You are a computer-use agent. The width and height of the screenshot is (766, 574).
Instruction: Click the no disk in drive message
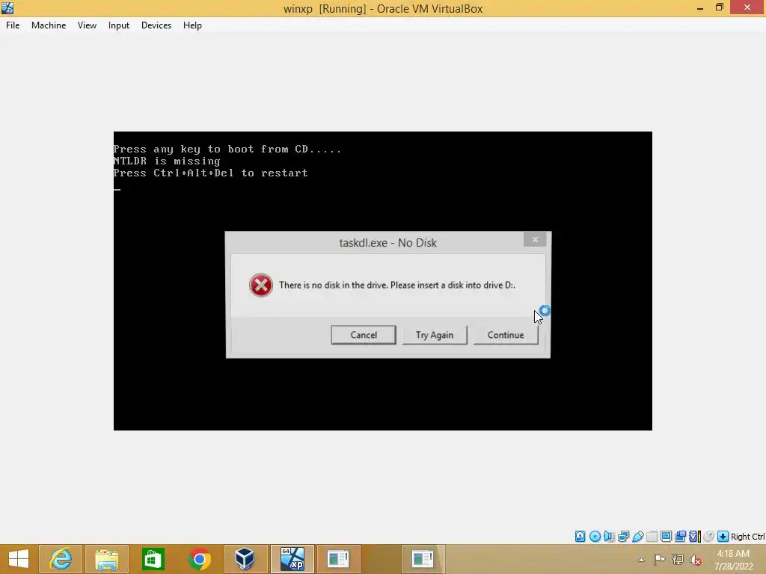click(x=397, y=285)
